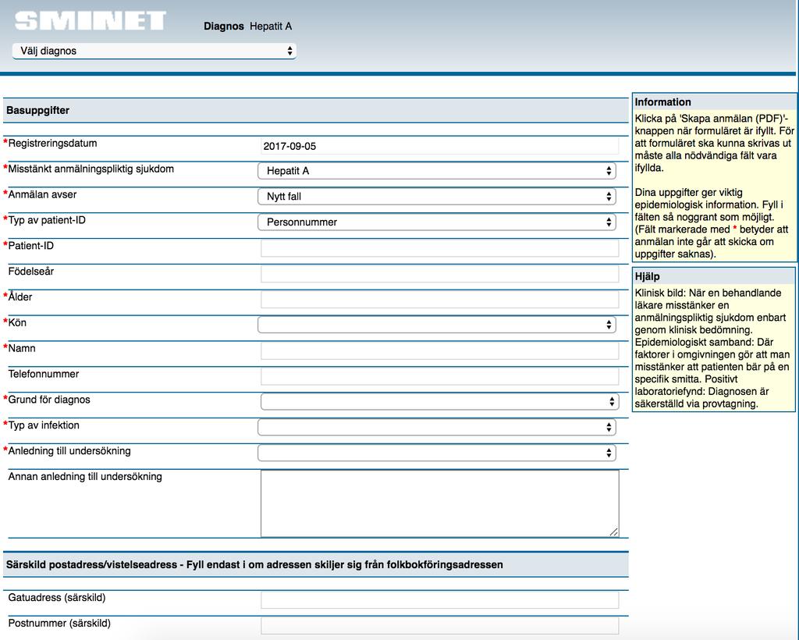
Task: Click the text area corner grip
Action: tap(613, 532)
